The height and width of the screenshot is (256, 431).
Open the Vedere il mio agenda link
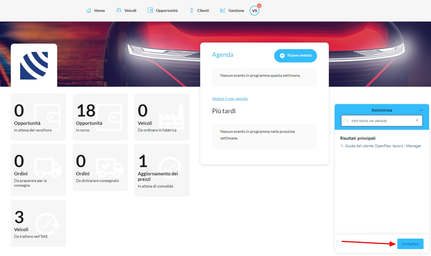point(230,99)
